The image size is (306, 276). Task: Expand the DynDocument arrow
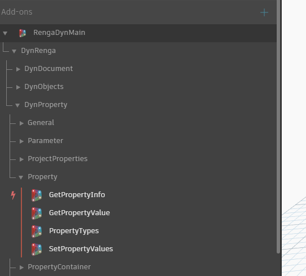[x=18, y=69]
